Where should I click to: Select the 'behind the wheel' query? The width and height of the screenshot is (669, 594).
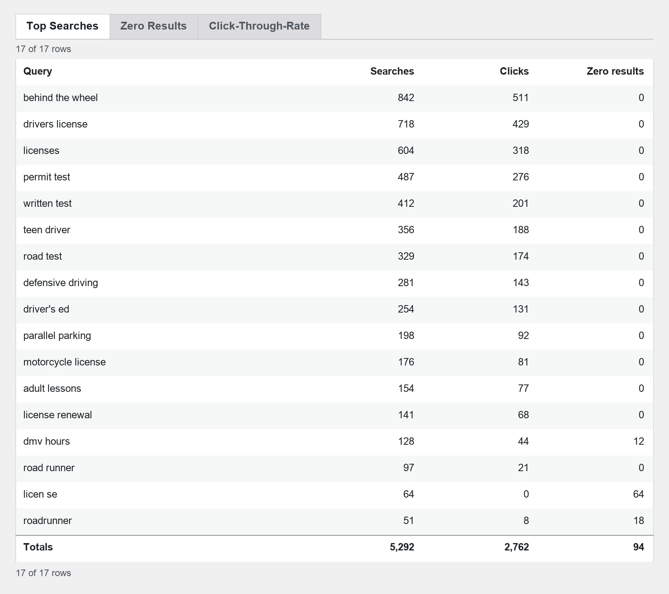(x=60, y=98)
